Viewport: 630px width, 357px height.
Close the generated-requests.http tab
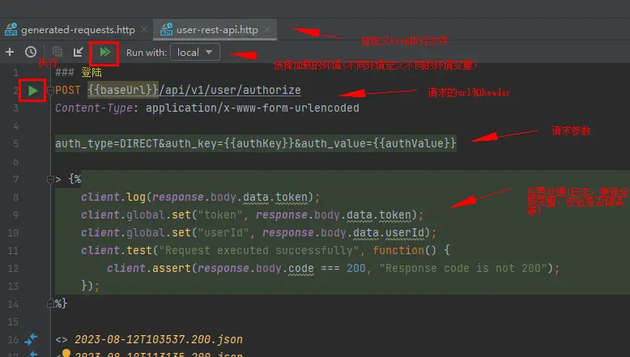tap(144, 29)
